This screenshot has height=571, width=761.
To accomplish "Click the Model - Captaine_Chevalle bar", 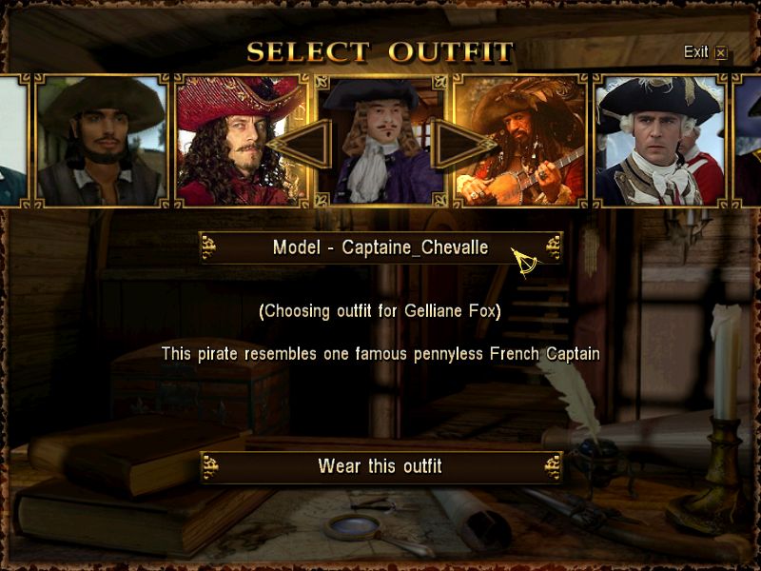I will click(381, 247).
